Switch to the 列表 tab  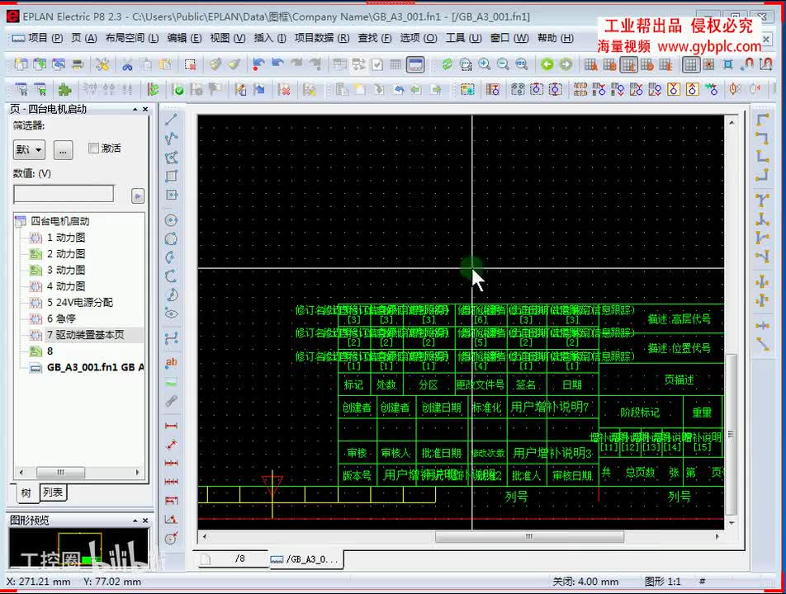[x=53, y=493]
